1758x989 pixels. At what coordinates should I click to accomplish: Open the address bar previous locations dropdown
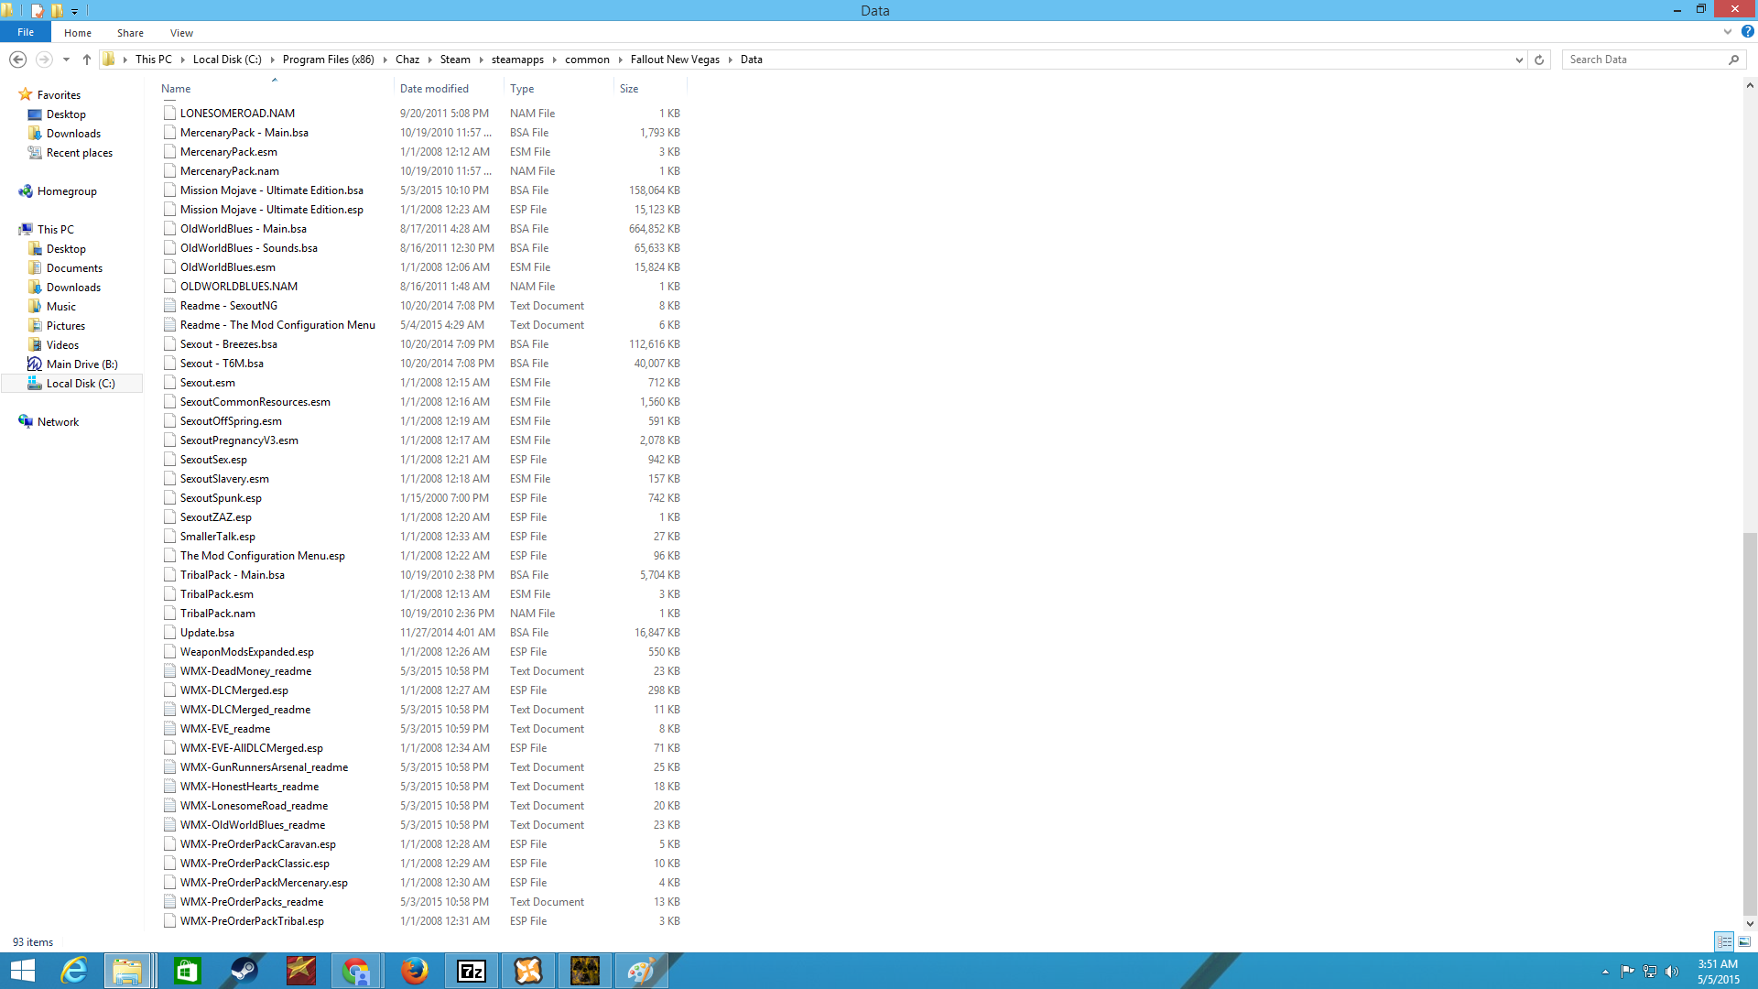1519,60
